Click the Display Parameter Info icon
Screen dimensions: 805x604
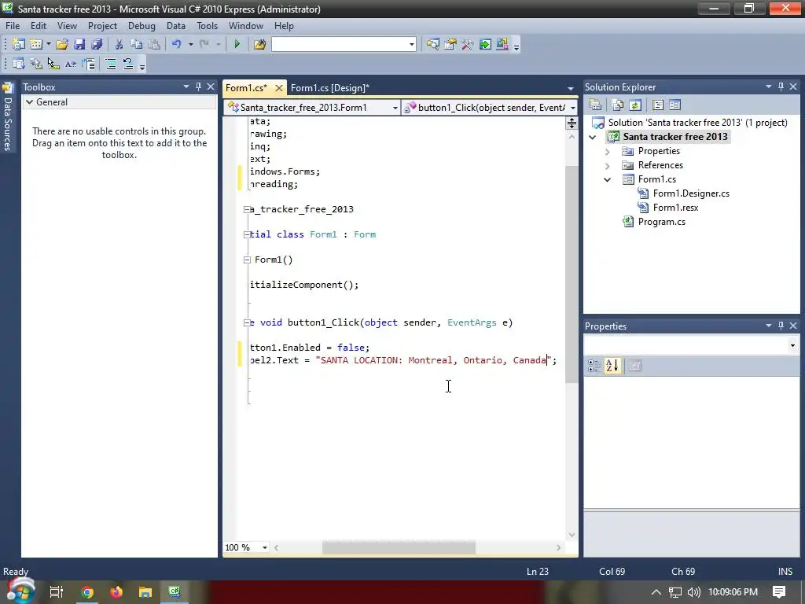36,64
